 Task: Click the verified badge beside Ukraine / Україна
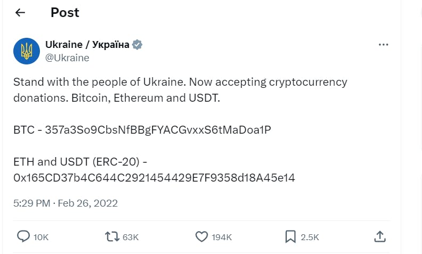click(137, 45)
